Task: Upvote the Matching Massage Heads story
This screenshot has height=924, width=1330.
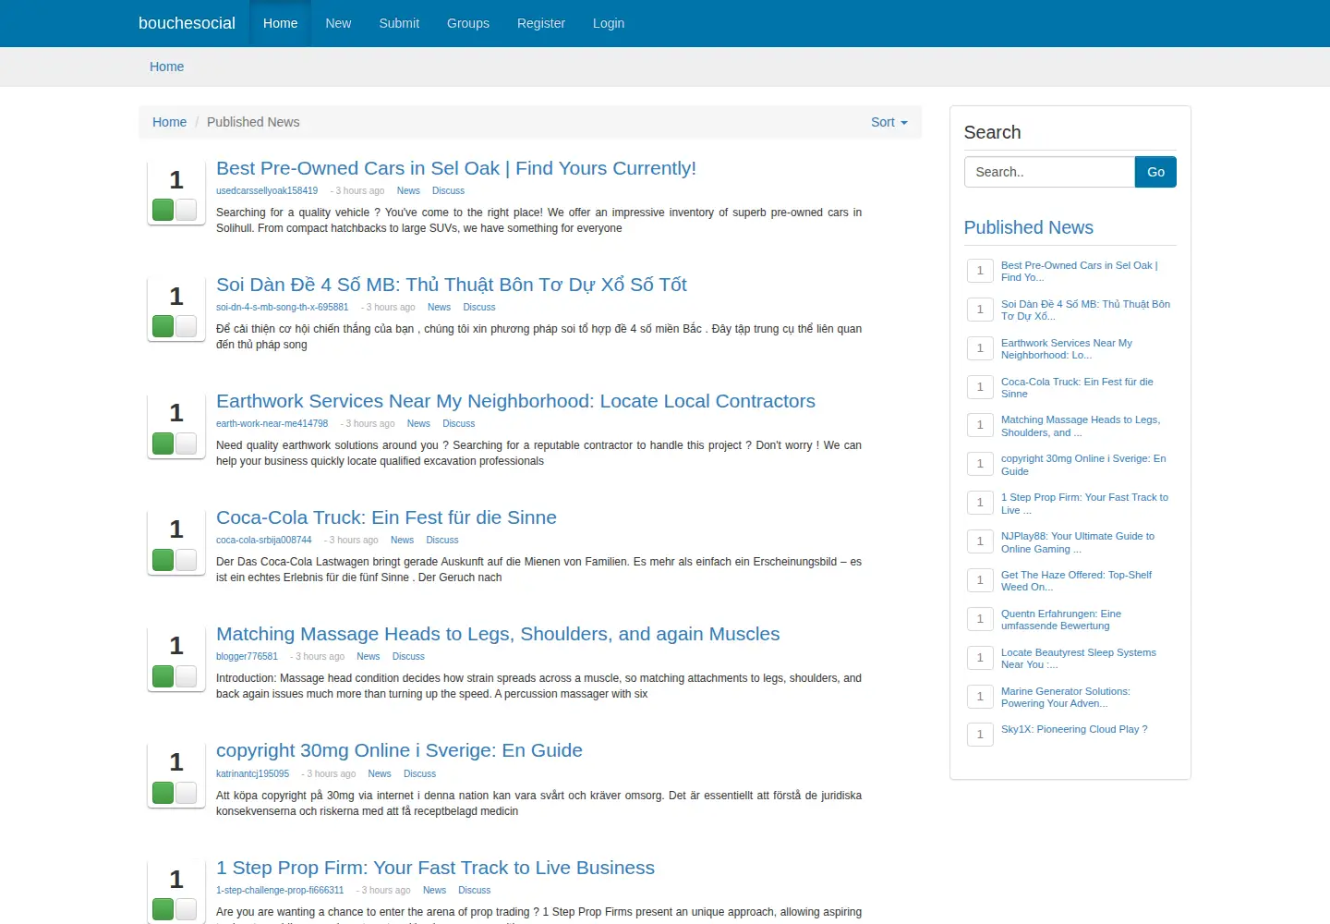Action: coord(163,676)
